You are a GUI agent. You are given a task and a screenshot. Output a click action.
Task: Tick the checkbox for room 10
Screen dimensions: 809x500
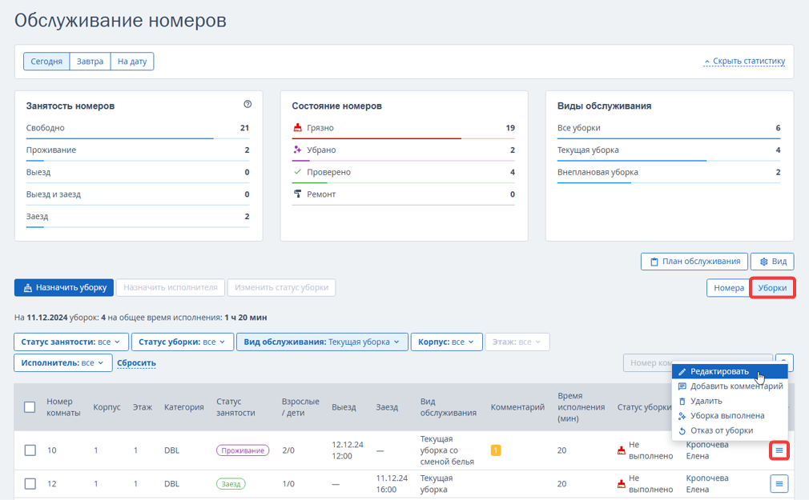pyautogui.click(x=30, y=450)
